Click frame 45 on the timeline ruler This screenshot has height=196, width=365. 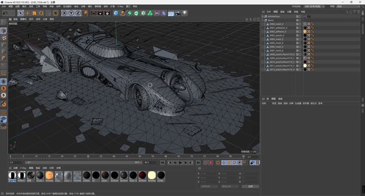tap(127, 157)
